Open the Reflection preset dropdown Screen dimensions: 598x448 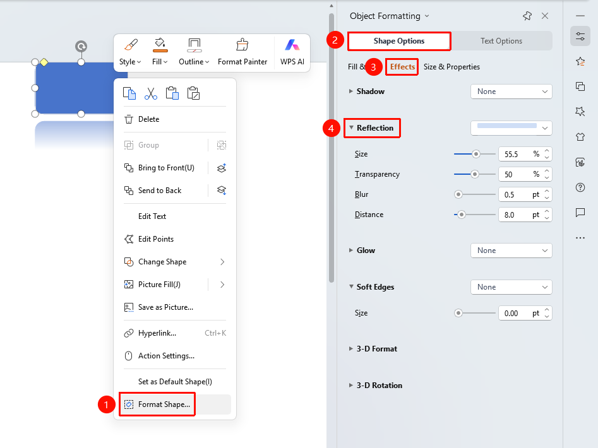pyautogui.click(x=511, y=128)
